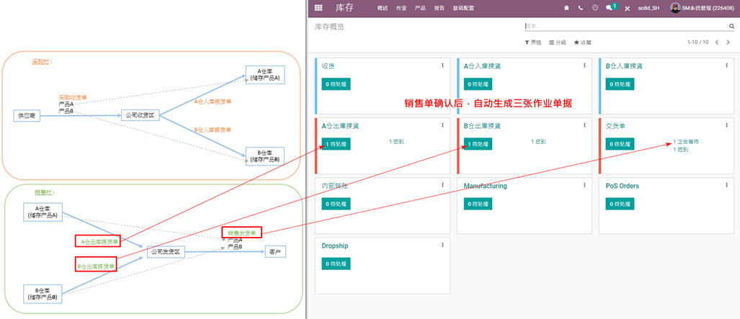740x319 pixels.
Task: Open the Dropship card title
Action: (x=335, y=246)
